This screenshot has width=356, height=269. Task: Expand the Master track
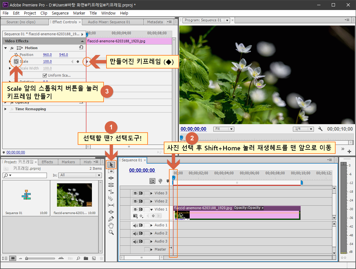point(151,250)
